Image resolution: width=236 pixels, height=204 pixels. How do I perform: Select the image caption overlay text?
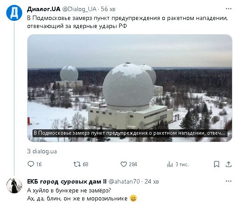tap(130, 133)
